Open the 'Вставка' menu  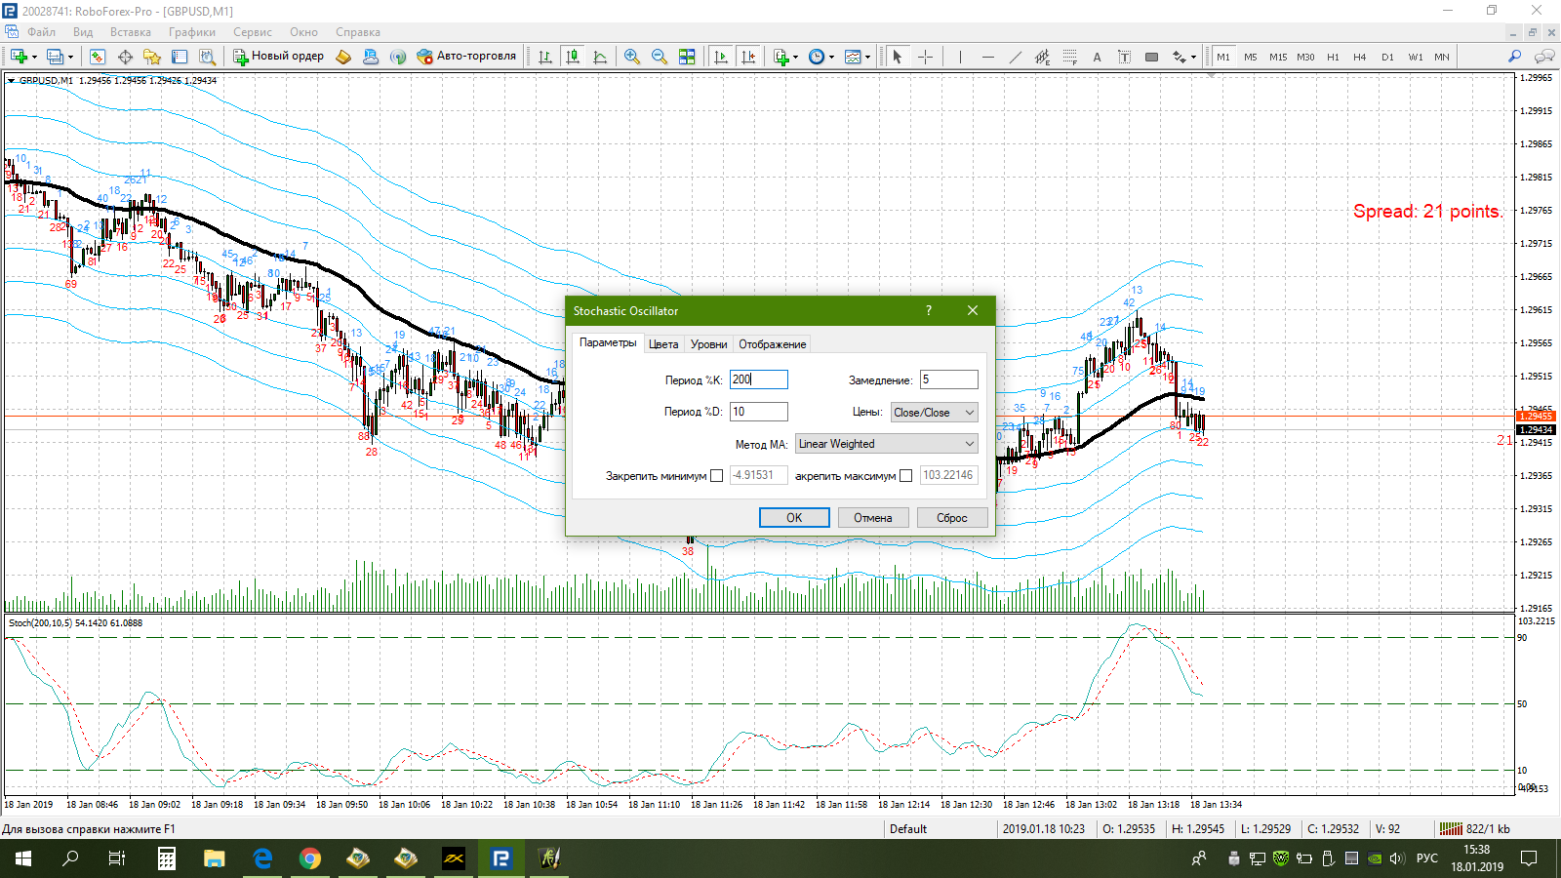pos(131,32)
